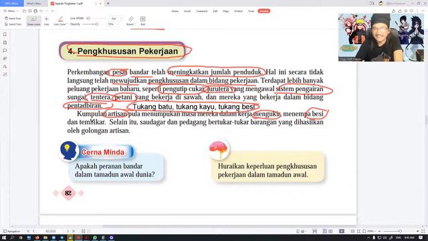Choose the Select Tool

tap(13, 24)
